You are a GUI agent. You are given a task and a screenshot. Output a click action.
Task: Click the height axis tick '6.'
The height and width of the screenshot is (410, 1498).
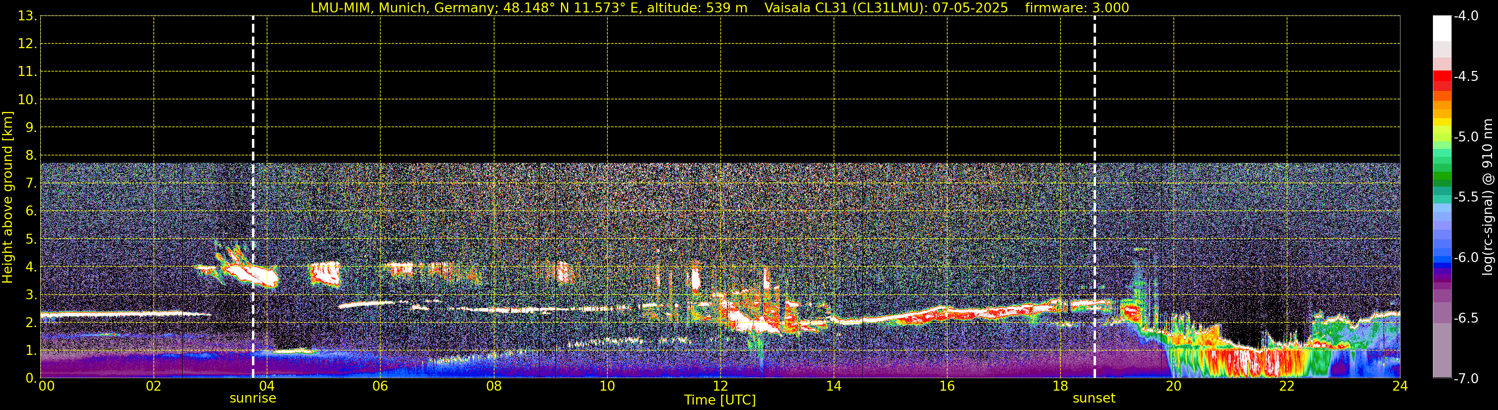click(x=31, y=211)
